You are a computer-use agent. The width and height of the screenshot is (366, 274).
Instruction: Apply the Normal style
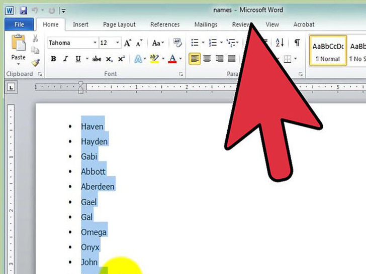[328, 50]
